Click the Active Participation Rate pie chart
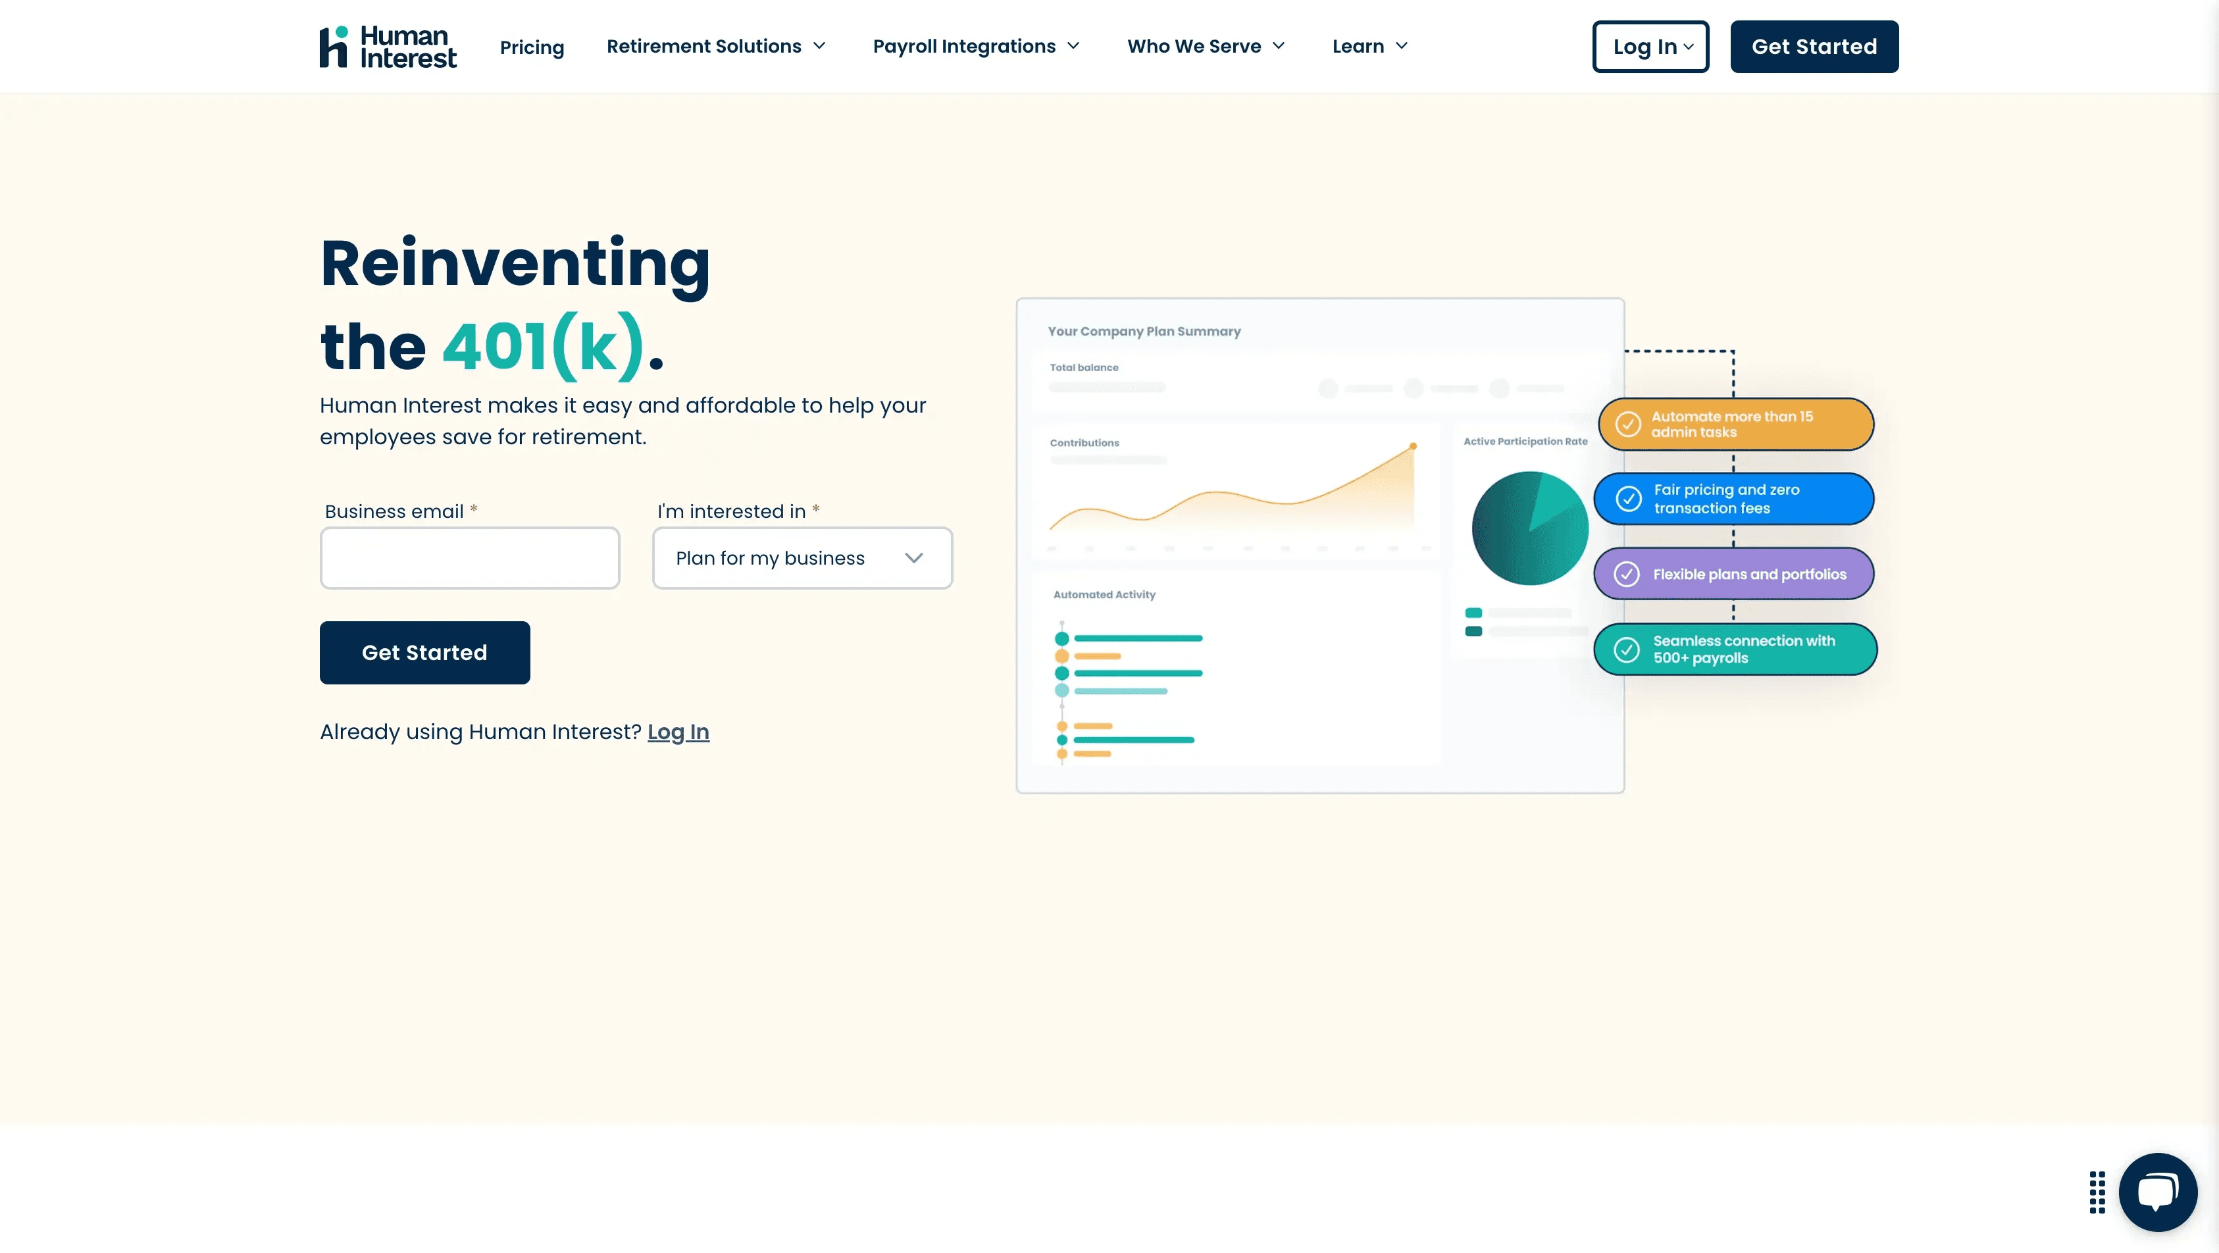This screenshot has height=1253, width=2219. coord(1530,528)
